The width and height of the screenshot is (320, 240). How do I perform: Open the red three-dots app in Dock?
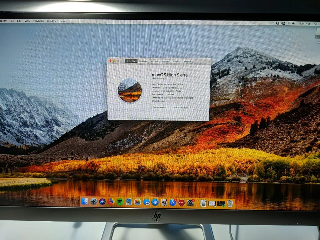(x=181, y=202)
